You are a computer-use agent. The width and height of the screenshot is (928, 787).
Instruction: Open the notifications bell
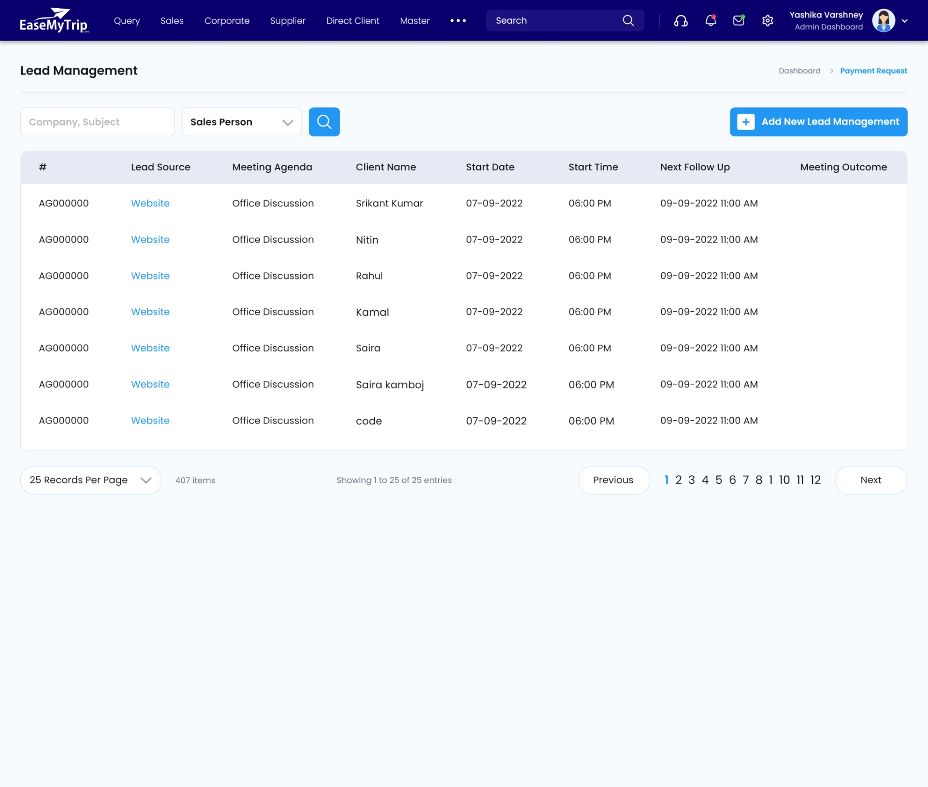(x=710, y=20)
